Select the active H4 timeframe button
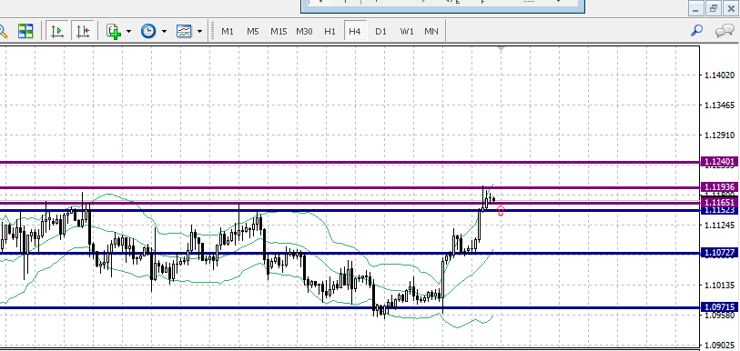The height and width of the screenshot is (351, 740). point(355,32)
